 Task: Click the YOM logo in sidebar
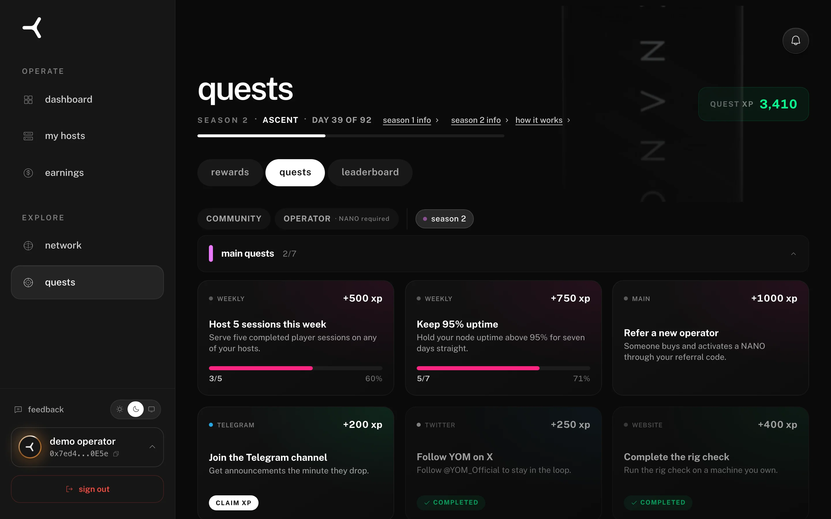[x=32, y=27]
